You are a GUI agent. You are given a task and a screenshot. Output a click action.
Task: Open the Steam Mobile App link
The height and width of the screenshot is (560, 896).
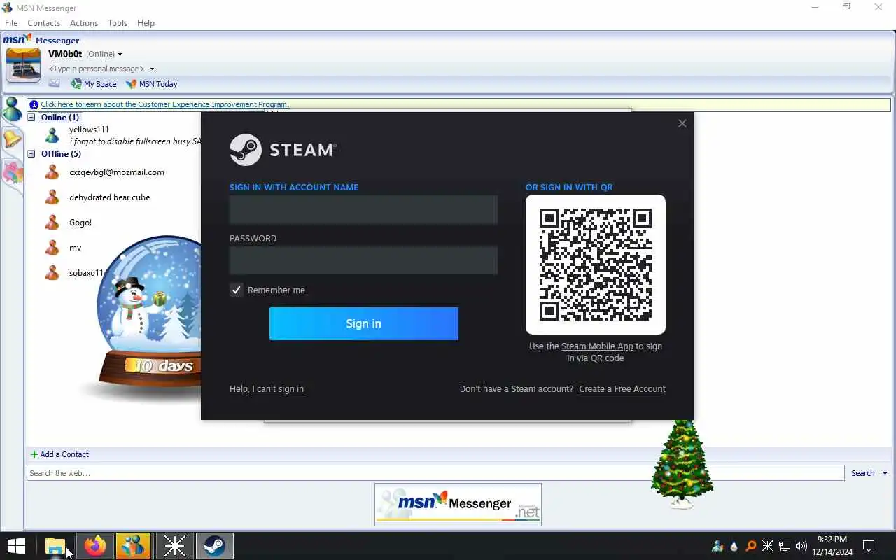597,346
